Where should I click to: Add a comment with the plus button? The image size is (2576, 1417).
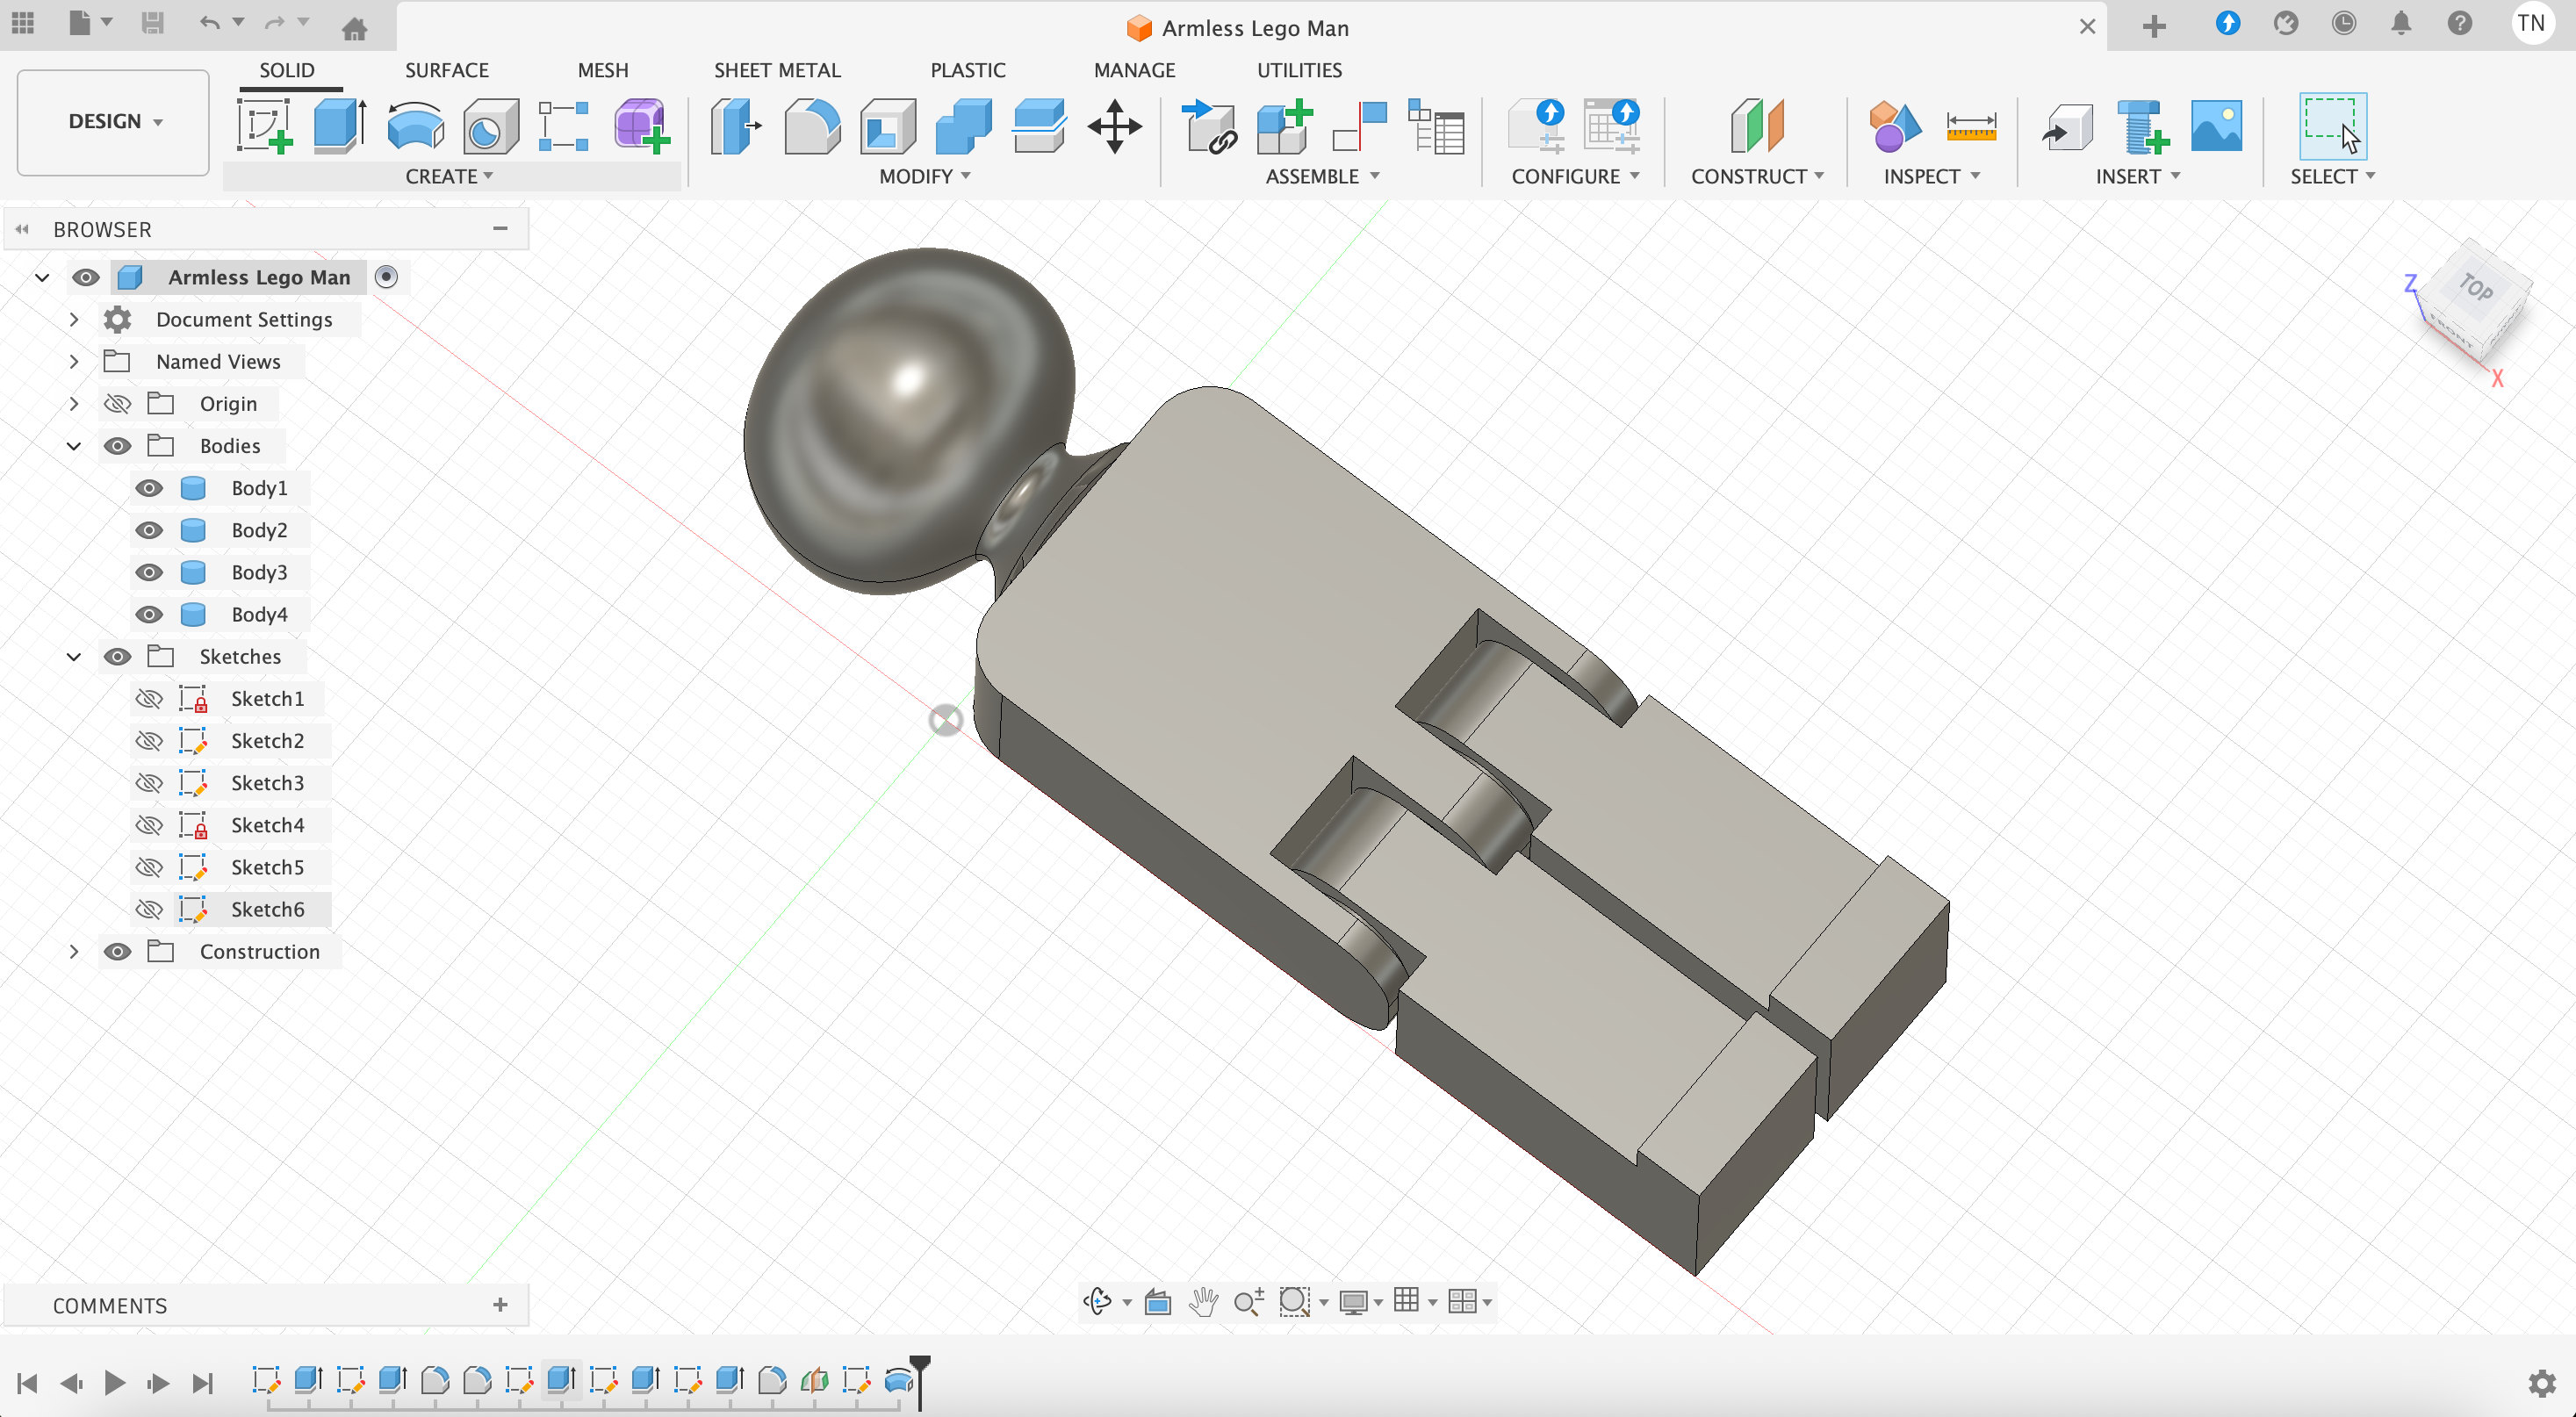click(x=500, y=1305)
